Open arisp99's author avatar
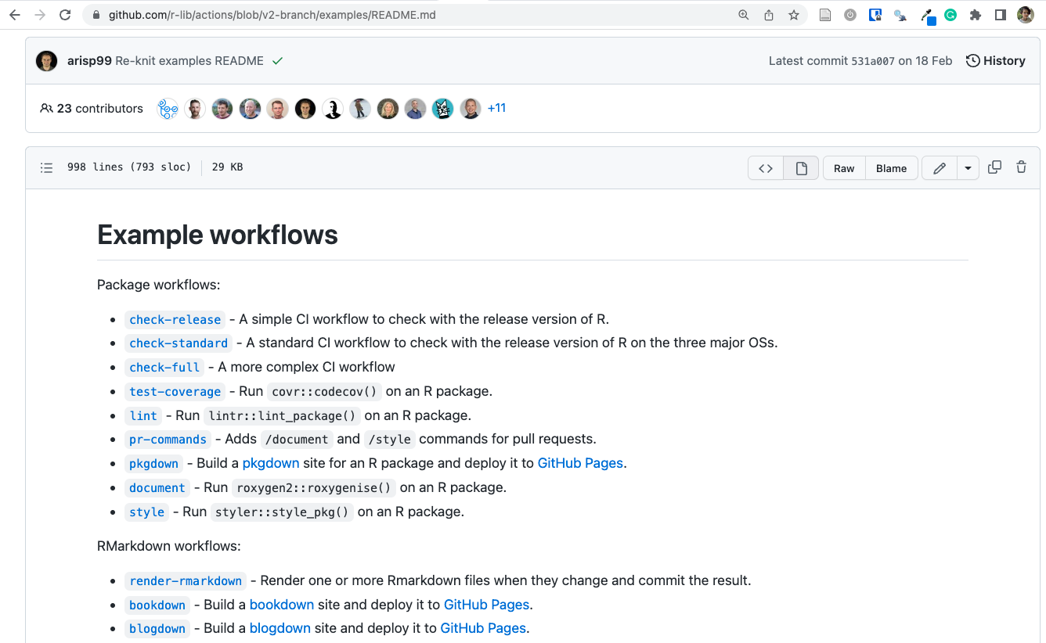The width and height of the screenshot is (1046, 643). click(47, 61)
